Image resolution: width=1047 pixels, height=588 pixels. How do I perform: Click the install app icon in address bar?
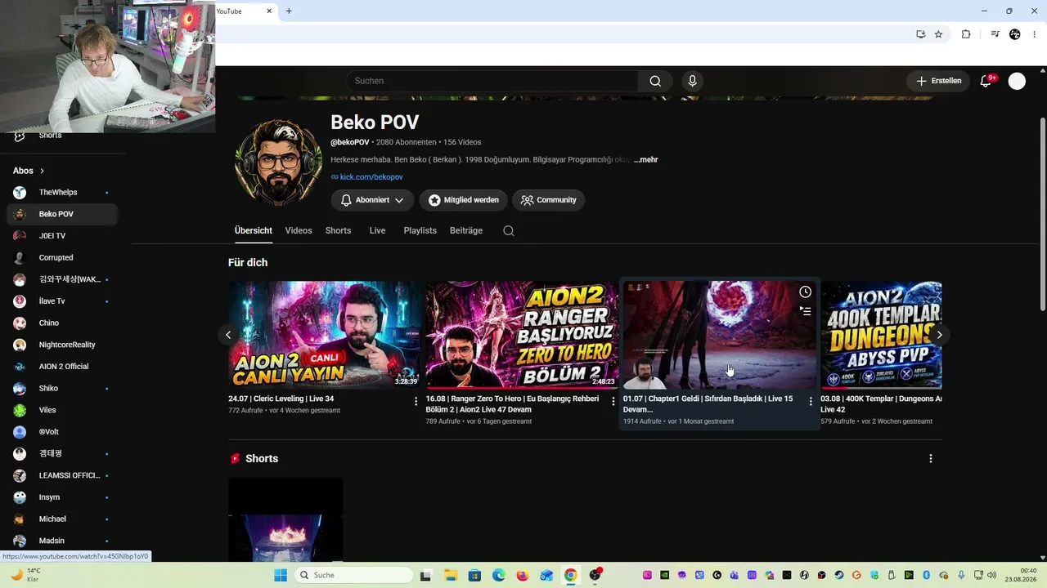(x=920, y=34)
